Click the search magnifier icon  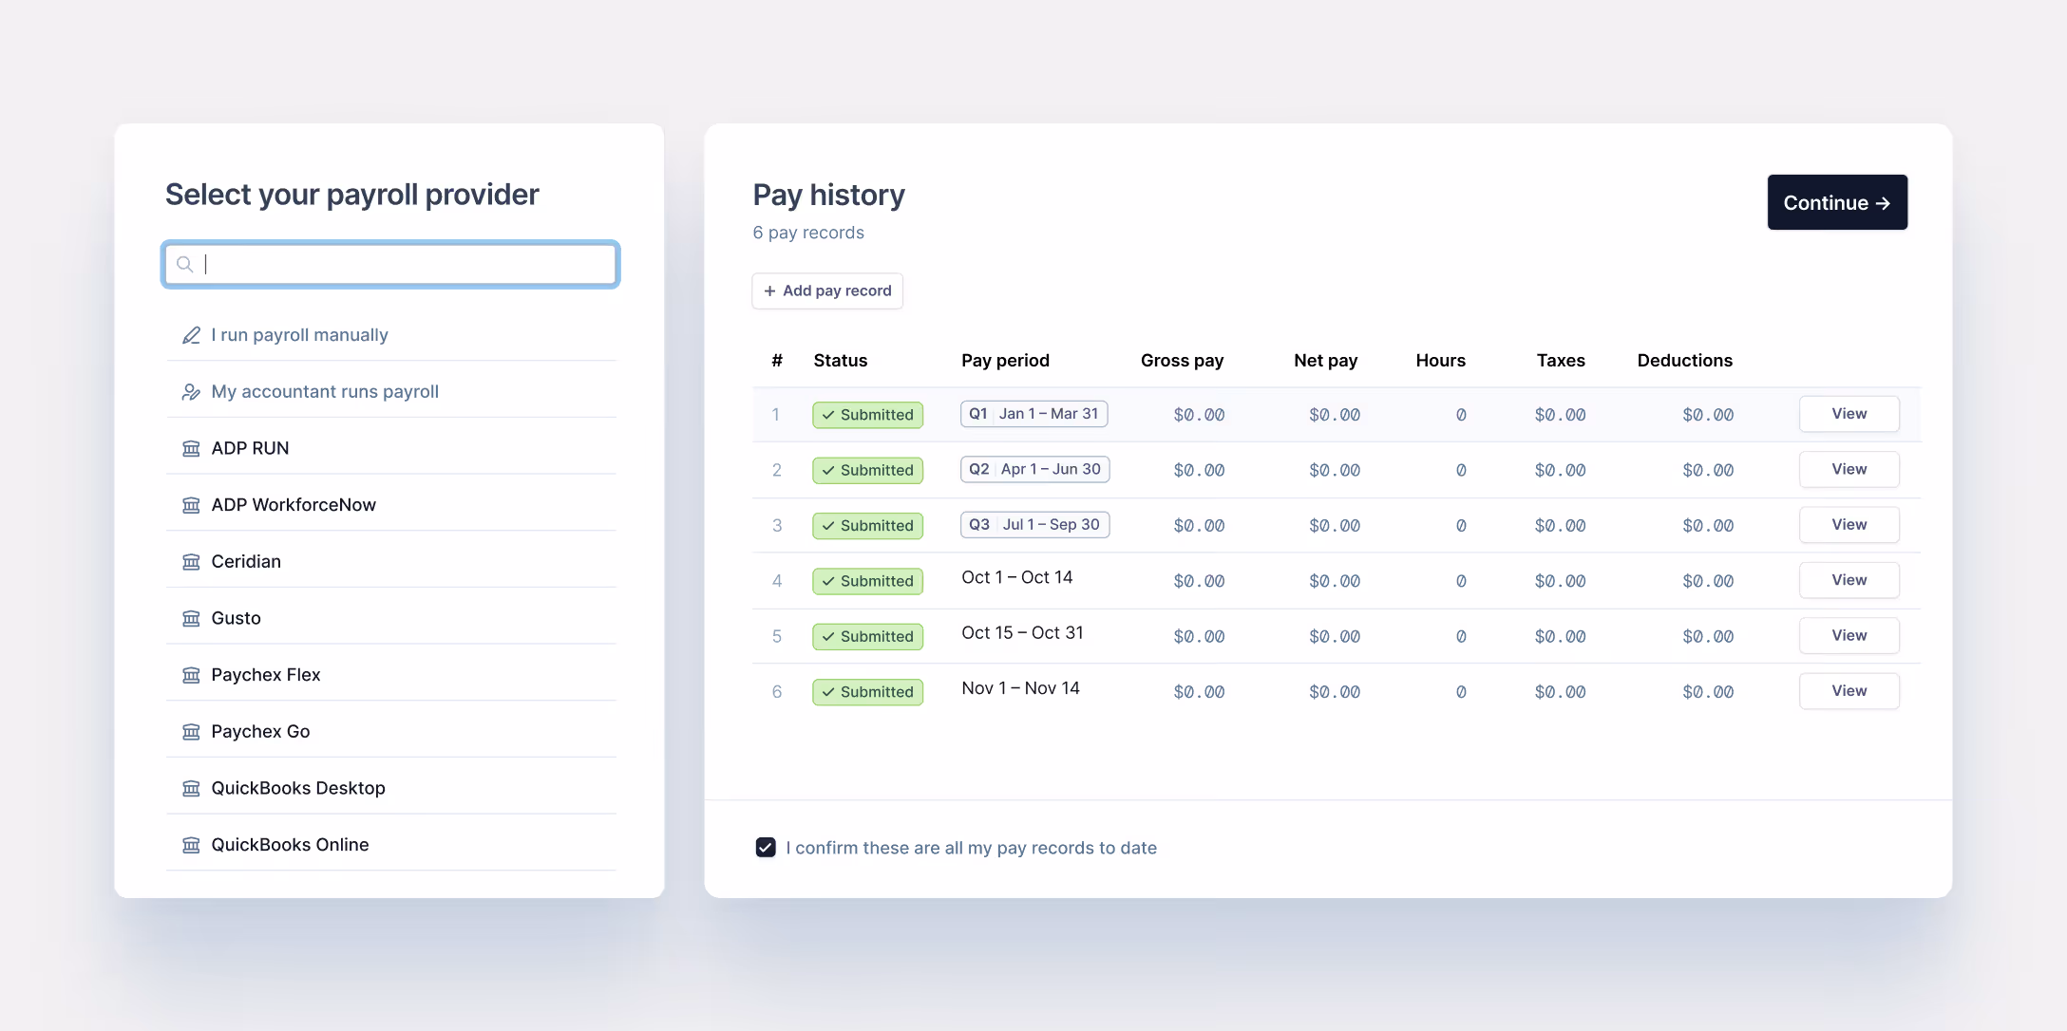pyautogui.click(x=185, y=264)
